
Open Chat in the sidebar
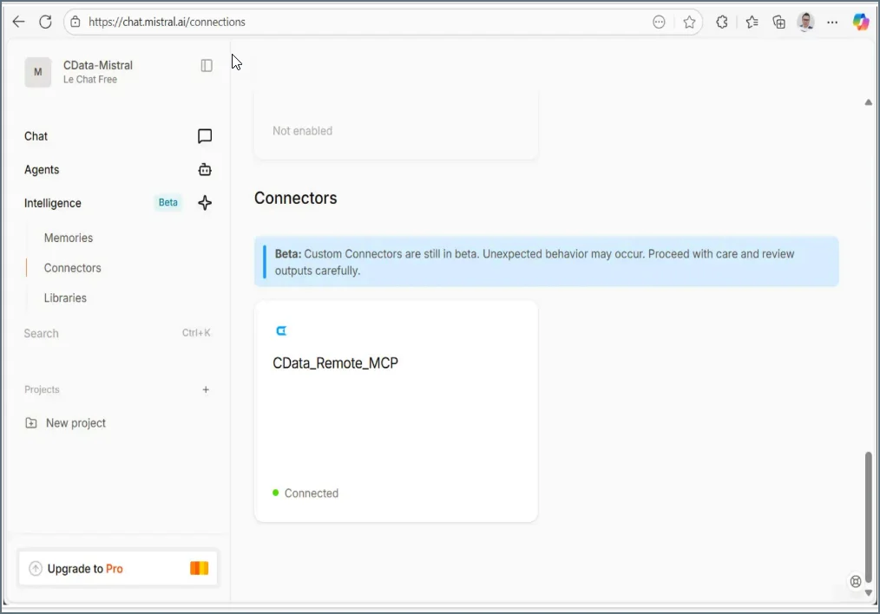[36, 136]
